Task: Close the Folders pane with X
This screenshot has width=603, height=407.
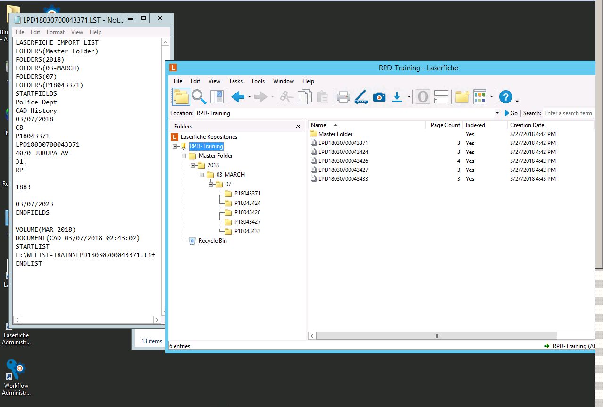Action: click(298, 127)
